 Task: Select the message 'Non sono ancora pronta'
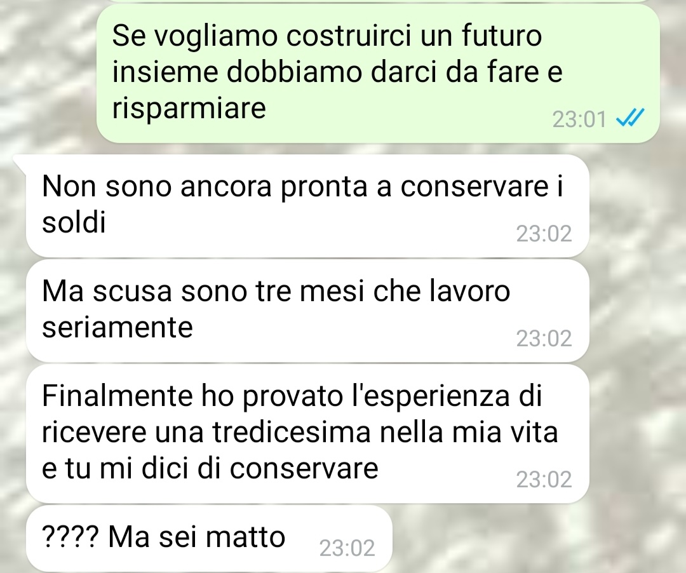307,206
